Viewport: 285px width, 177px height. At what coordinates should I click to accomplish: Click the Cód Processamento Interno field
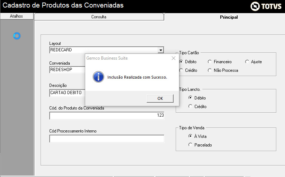point(107,139)
